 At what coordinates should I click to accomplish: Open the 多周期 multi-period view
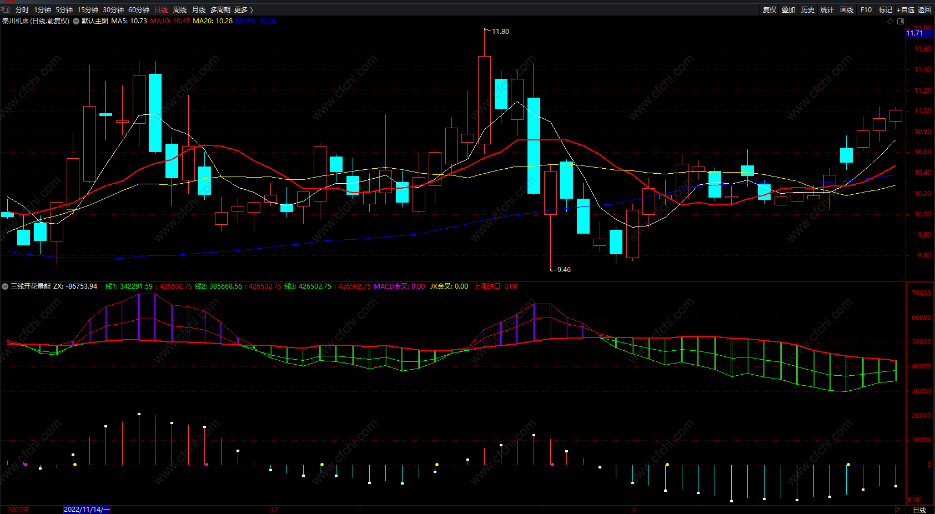click(220, 10)
